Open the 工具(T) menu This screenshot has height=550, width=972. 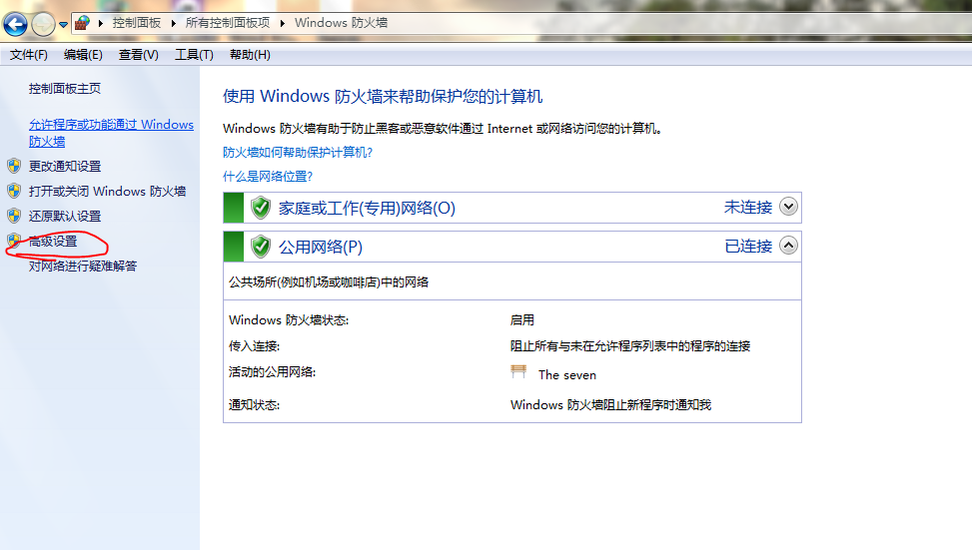point(194,55)
